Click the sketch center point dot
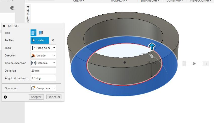214x123 pixels. (124, 63)
